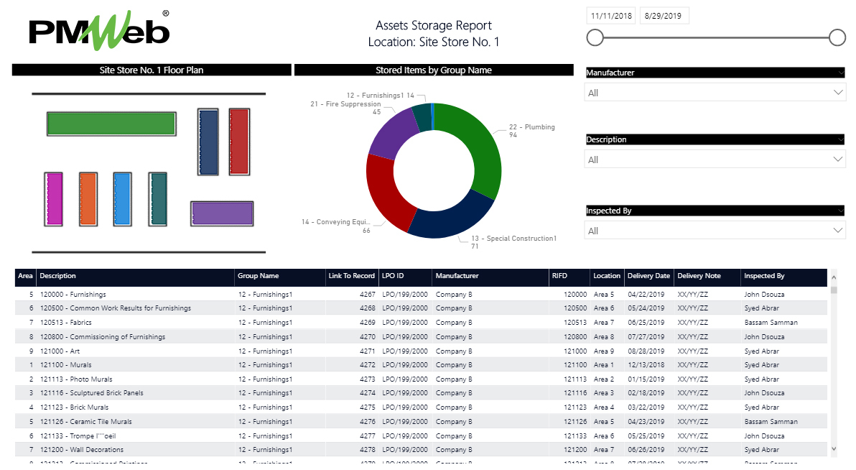Click the purple area shape on the floor plan
856x470 pixels.
point(220,213)
